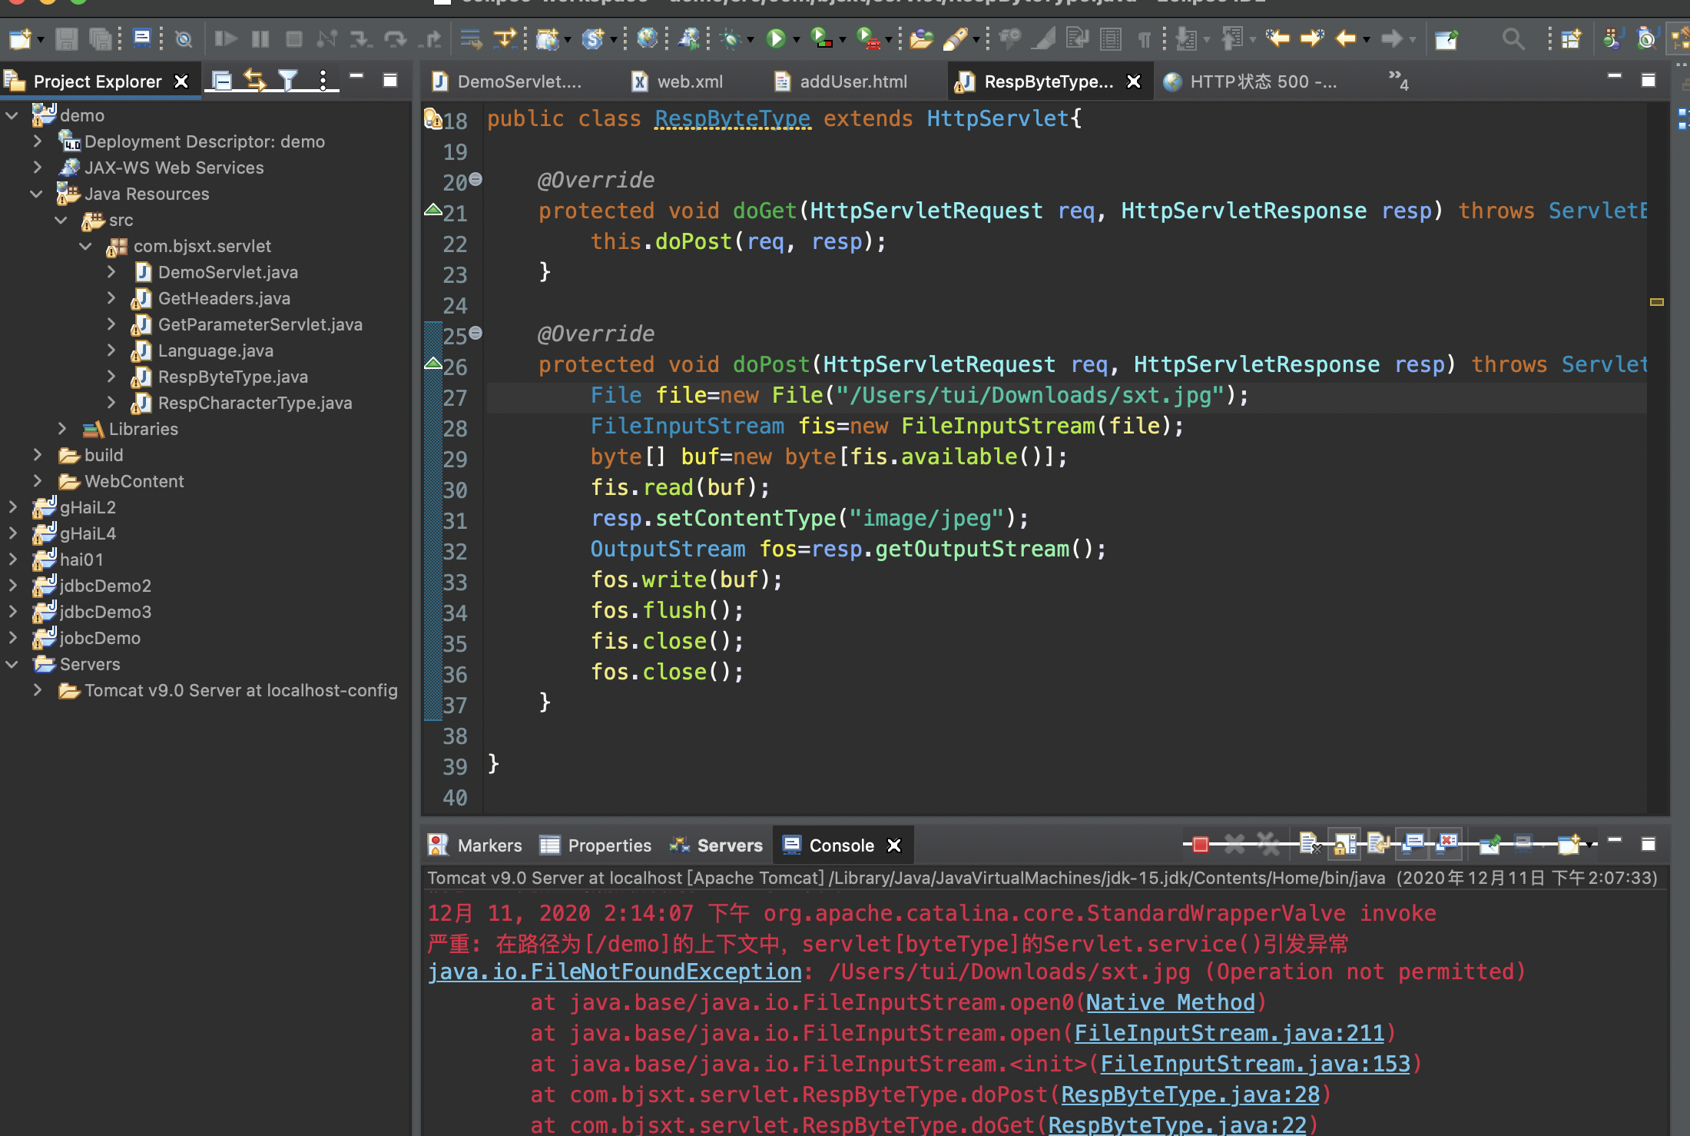Image resolution: width=1690 pixels, height=1136 pixels.
Task: Click the Debug bug icon
Action: click(x=731, y=38)
